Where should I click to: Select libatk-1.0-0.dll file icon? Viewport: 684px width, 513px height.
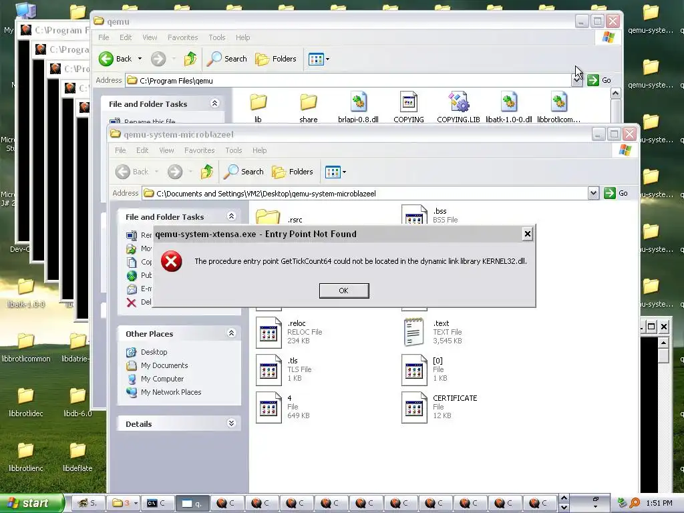(x=508, y=102)
